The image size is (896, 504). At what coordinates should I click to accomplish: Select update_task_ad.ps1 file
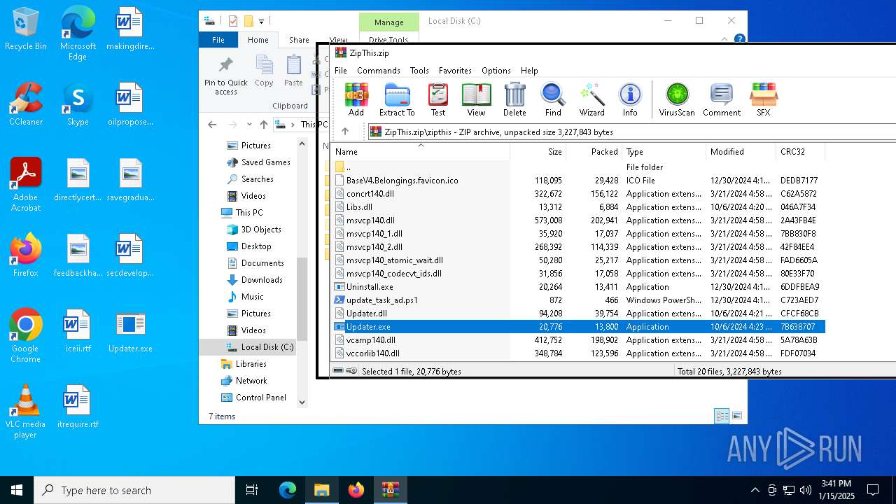381,300
